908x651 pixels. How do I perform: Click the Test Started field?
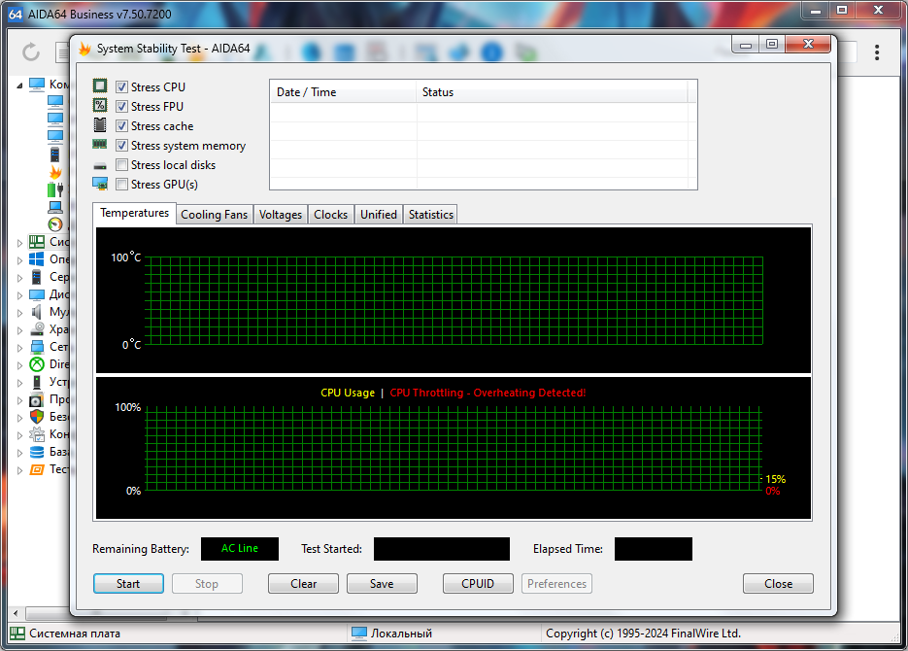pyautogui.click(x=442, y=549)
